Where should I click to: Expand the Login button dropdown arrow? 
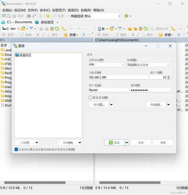[127, 143]
